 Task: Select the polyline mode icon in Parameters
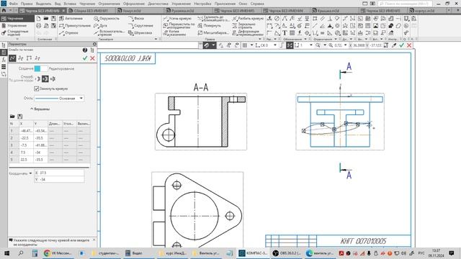[x=29, y=58]
